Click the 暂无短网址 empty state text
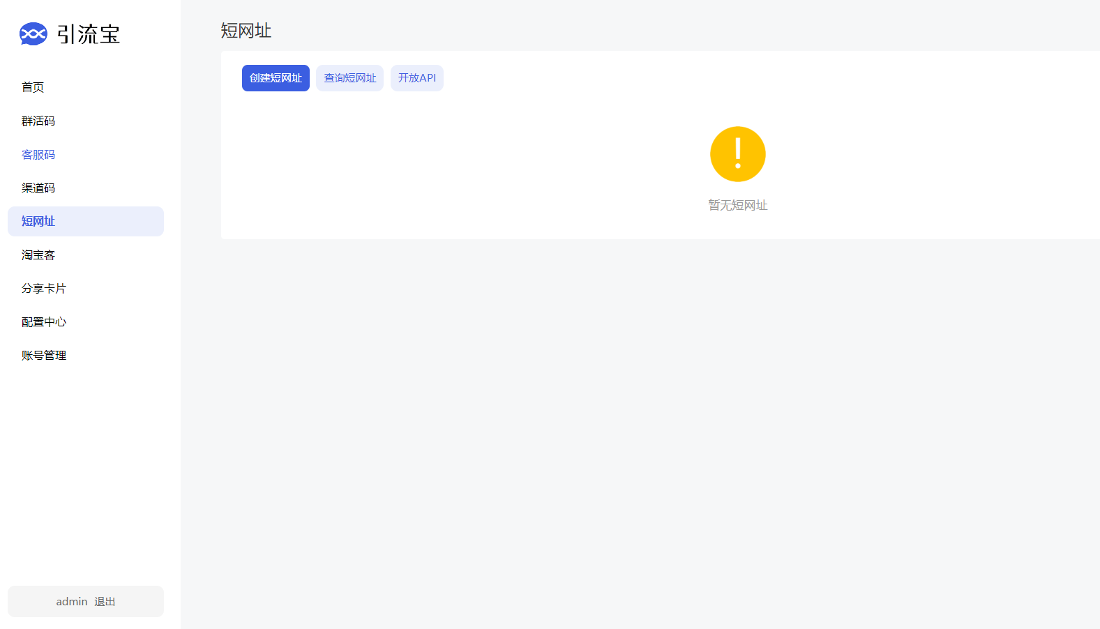 pos(737,205)
